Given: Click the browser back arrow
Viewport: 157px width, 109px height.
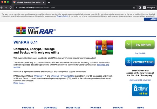Looking at the screenshot, I should point(1,8).
